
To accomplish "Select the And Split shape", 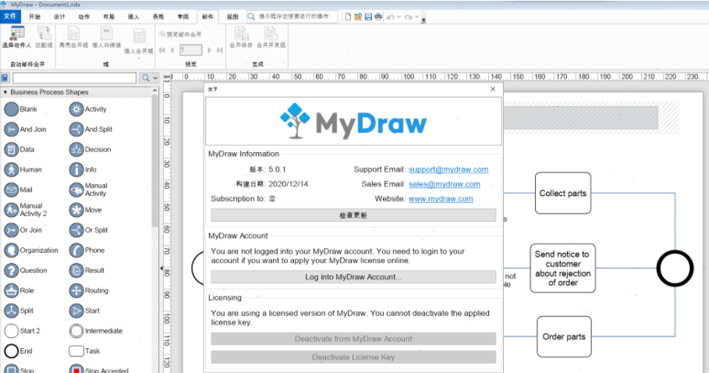I will point(90,130).
